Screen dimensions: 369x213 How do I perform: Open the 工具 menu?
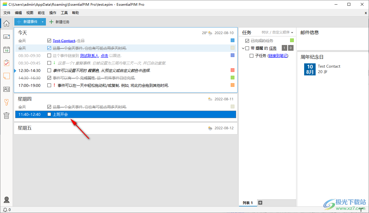pyautogui.click(x=64, y=13)
